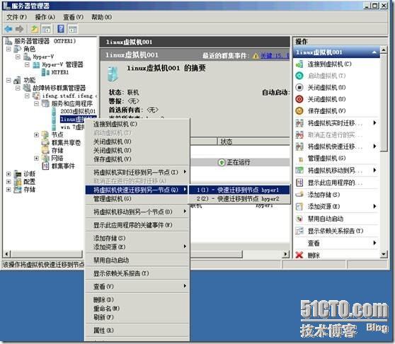Image resolution: width=395 pixels, height=344 pixels.
Task: Collapse the Hyper-V tree node
Action: [18, 57]
